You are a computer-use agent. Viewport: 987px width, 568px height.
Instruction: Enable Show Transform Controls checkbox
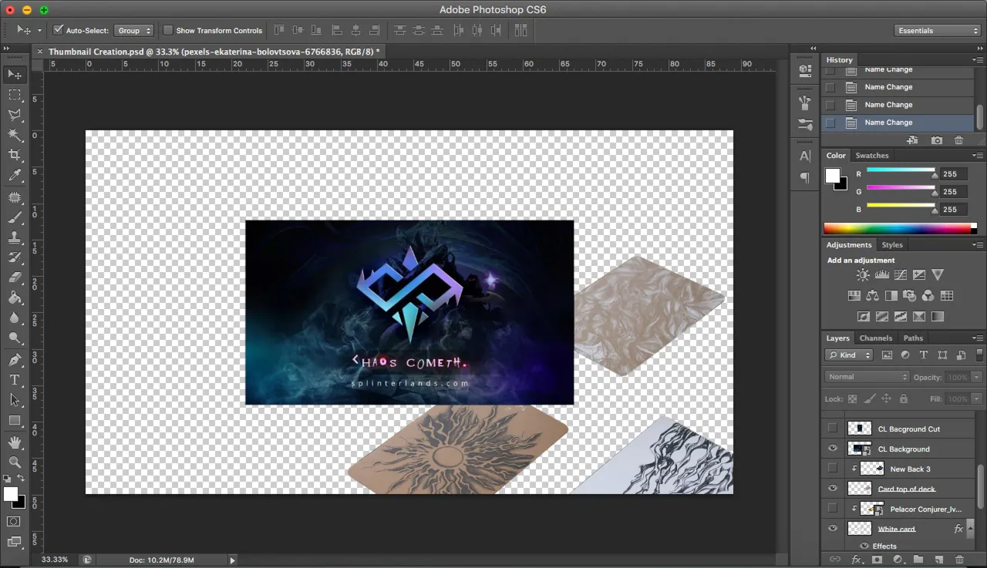168,30
